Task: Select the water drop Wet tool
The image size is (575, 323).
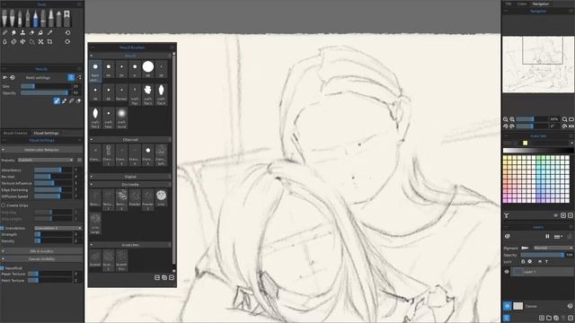Action: click(4, 42)
